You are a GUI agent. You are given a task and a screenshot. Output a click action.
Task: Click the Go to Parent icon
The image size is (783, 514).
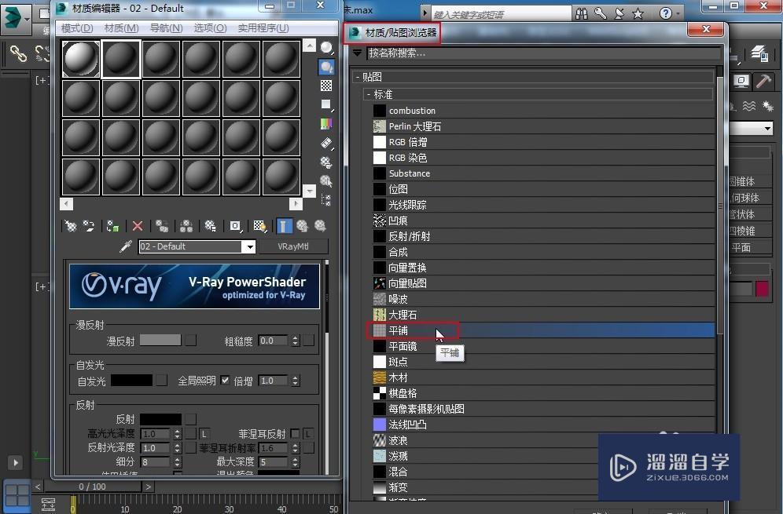pyautogui.click(x=302, y=226)
